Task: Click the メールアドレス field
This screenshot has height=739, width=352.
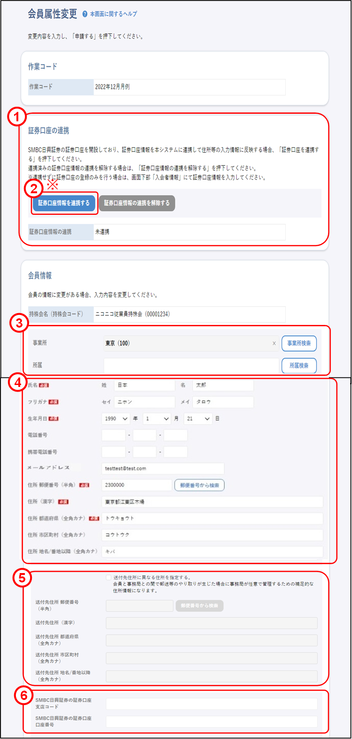Action: pyautogui.click(x=163, y=469)
